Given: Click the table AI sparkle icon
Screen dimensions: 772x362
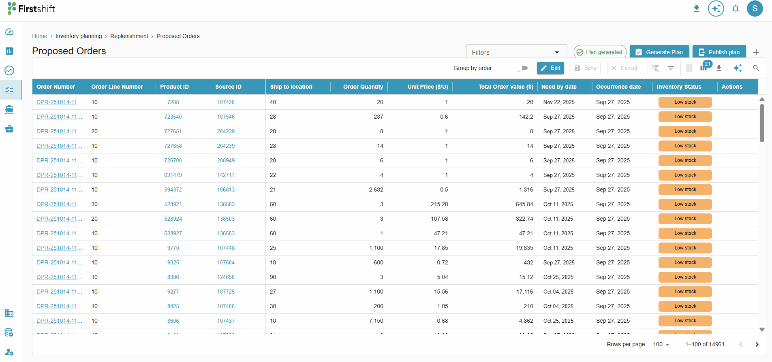Looking at the screenshot, I should click(738, 68).
